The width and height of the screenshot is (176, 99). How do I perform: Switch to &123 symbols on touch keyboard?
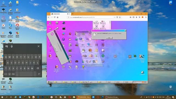6,74
